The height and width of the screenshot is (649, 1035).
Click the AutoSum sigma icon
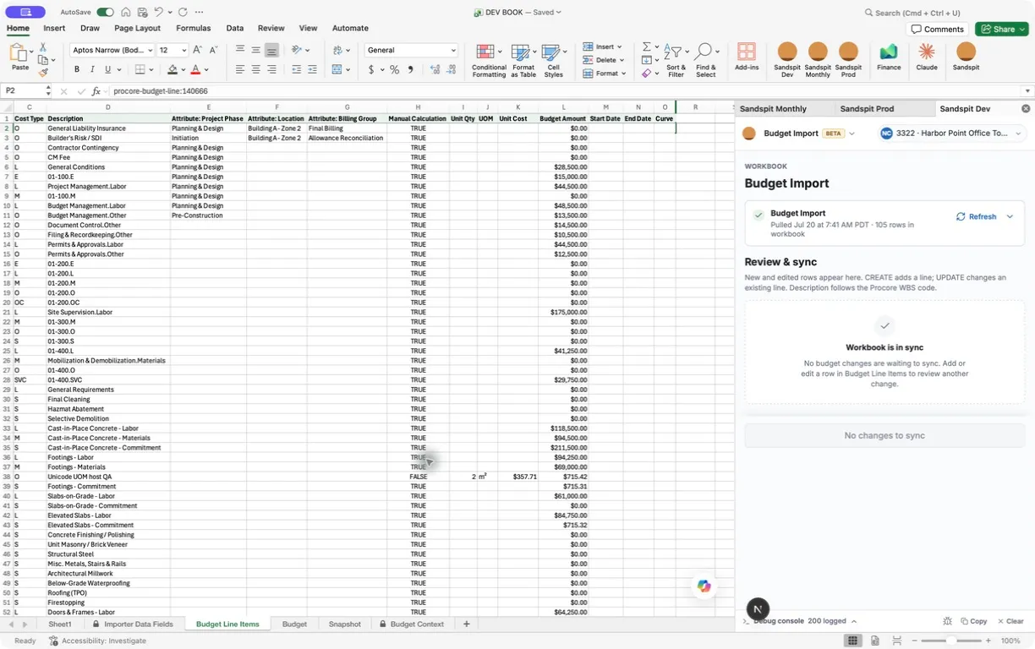(x=647, y=46)
